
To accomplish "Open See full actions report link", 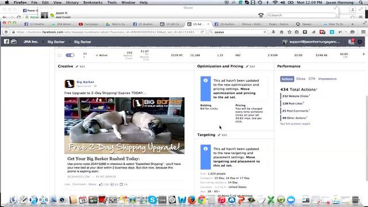I will [295, 124].
